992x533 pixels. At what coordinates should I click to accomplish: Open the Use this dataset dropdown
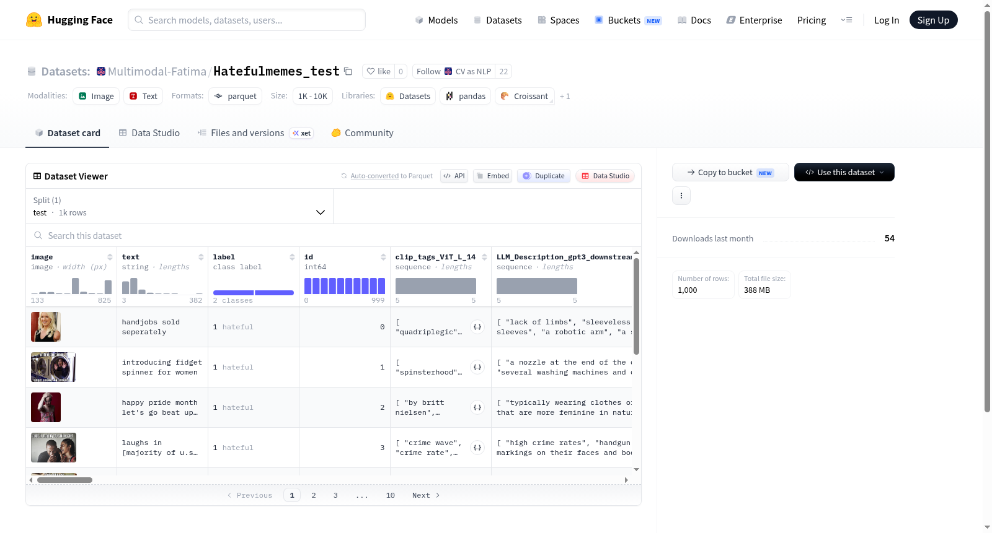coord(844,172)
